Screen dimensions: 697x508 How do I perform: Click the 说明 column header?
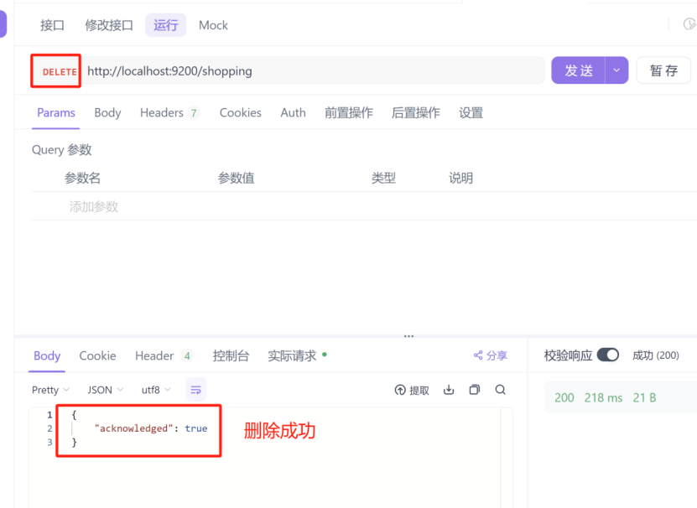460,179
